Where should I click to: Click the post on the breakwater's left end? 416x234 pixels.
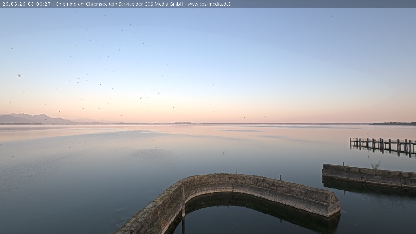click(x=344, y=164)
